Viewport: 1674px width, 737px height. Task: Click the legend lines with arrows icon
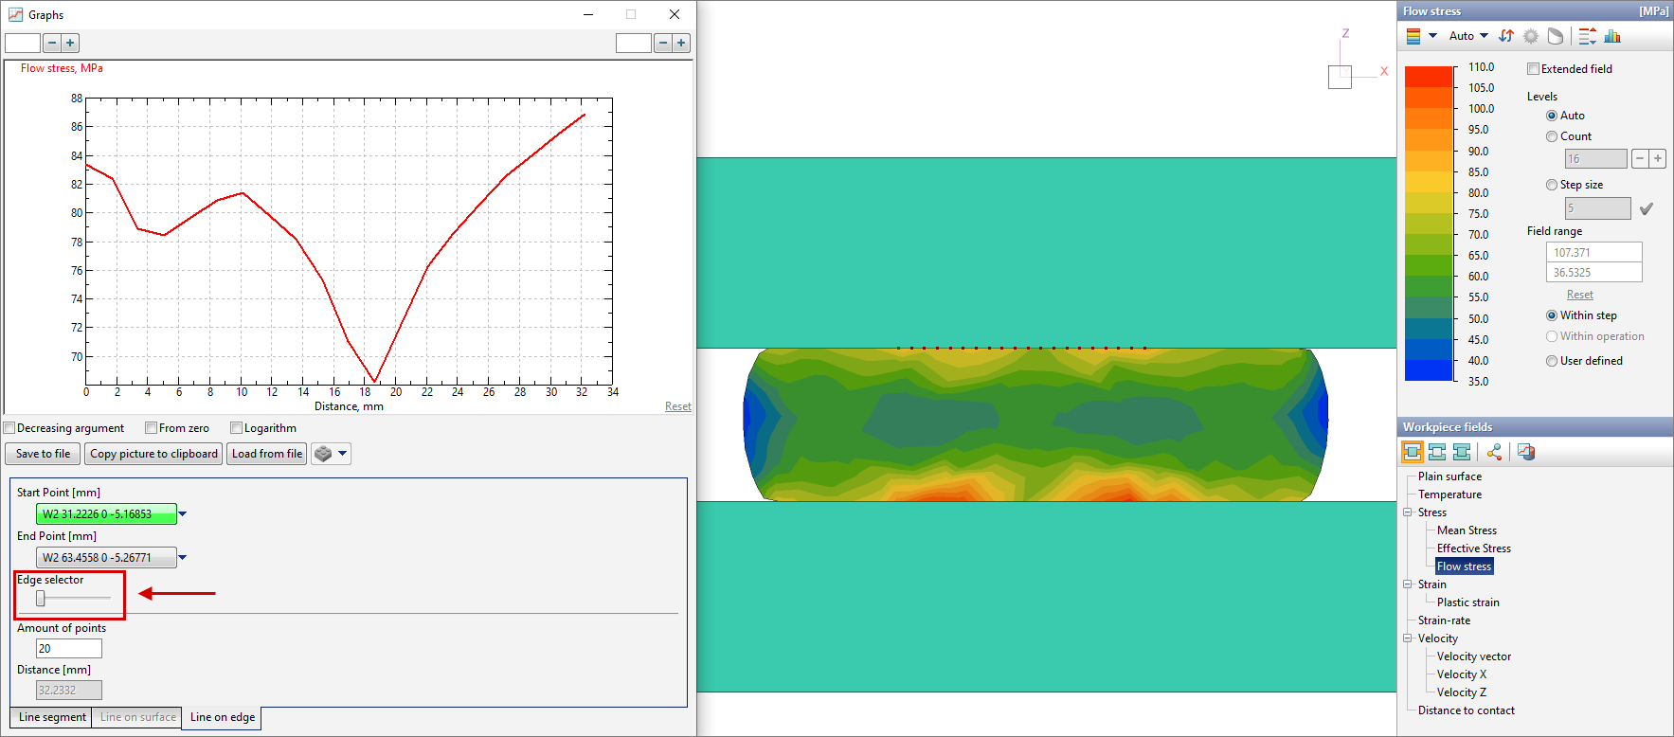point(1587,36)
